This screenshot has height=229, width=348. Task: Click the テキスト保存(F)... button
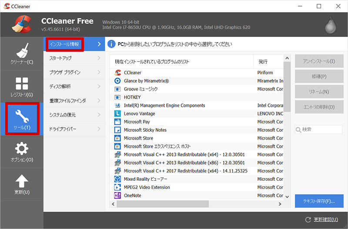[x=319, y=201]
